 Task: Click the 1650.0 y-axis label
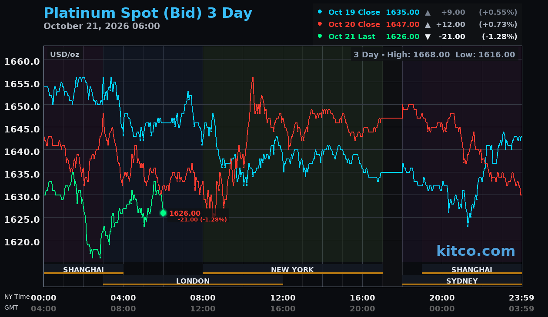tap(22, 106)
